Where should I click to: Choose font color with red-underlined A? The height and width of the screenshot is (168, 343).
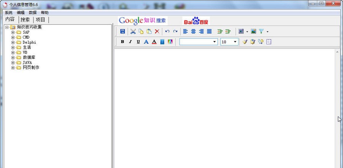154,42
